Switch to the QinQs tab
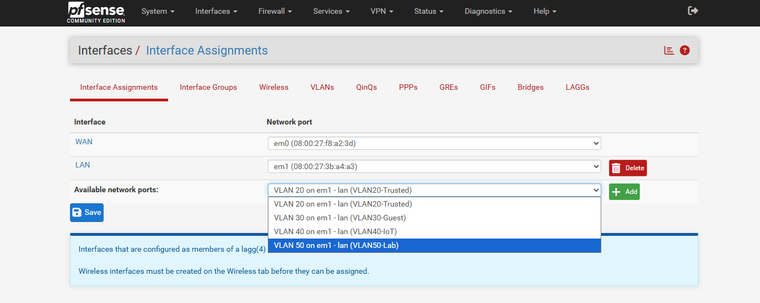Image resolution: width=760 pixels, height=303 pixels. tap(366, 87)
